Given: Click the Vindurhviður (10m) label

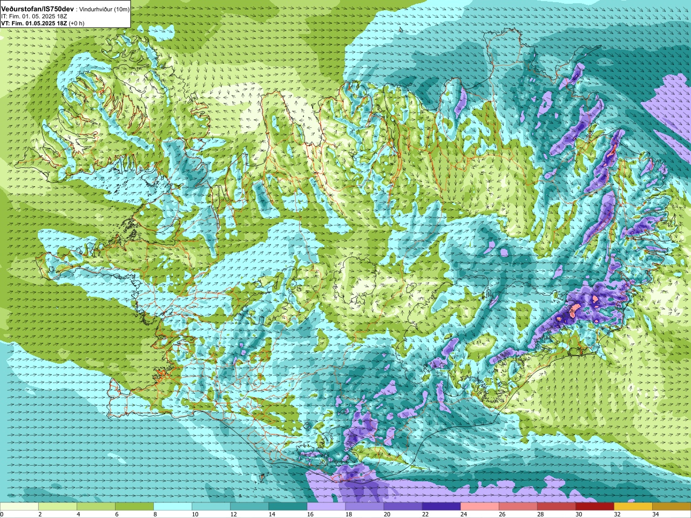Looking at the screenshot, I should pyautogui.click(x=105, y=10).
